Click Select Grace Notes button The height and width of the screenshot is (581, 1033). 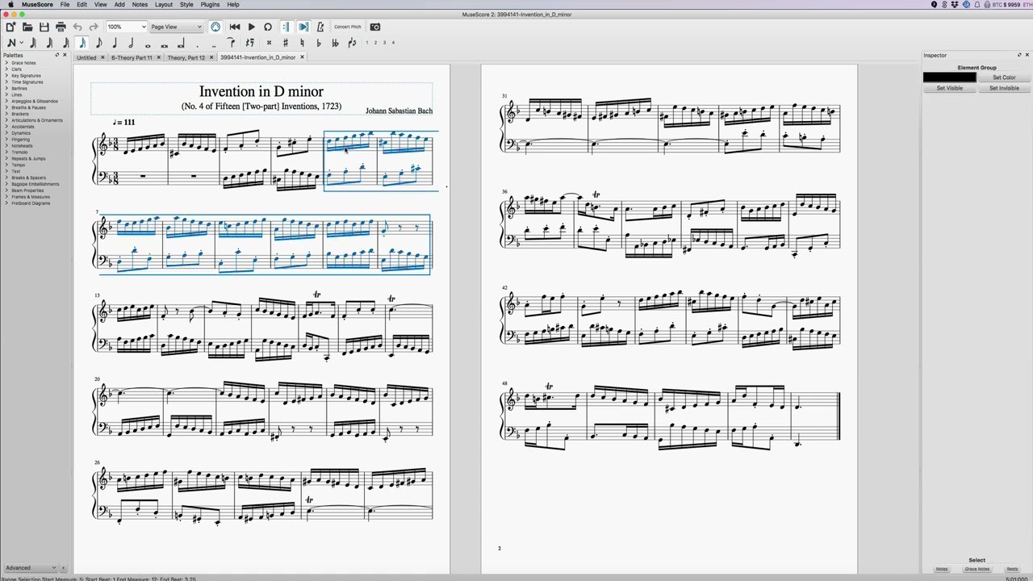click(x=977, y=569)
